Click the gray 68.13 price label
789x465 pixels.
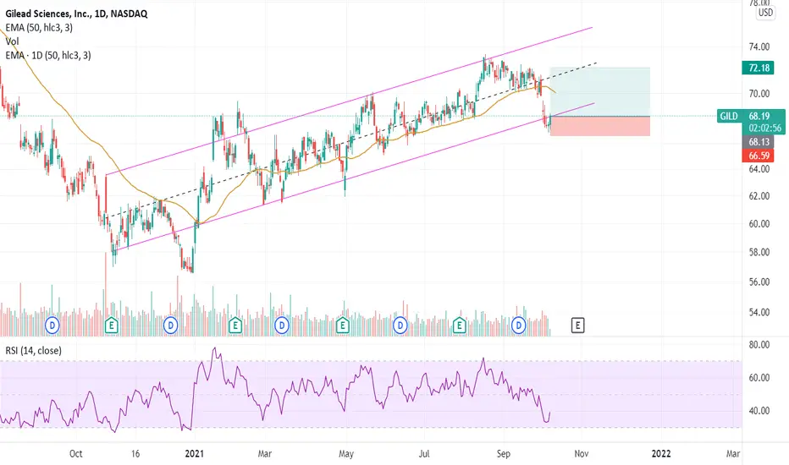point(758,142)
